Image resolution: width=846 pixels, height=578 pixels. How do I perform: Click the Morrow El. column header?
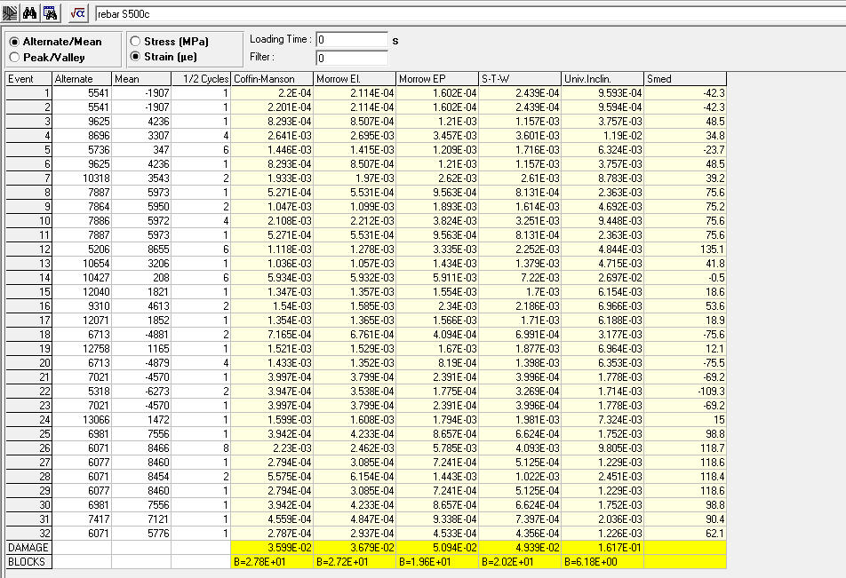click(355, 79)
